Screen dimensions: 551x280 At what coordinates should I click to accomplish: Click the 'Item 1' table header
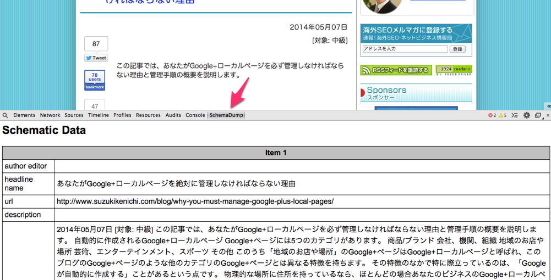276,153
